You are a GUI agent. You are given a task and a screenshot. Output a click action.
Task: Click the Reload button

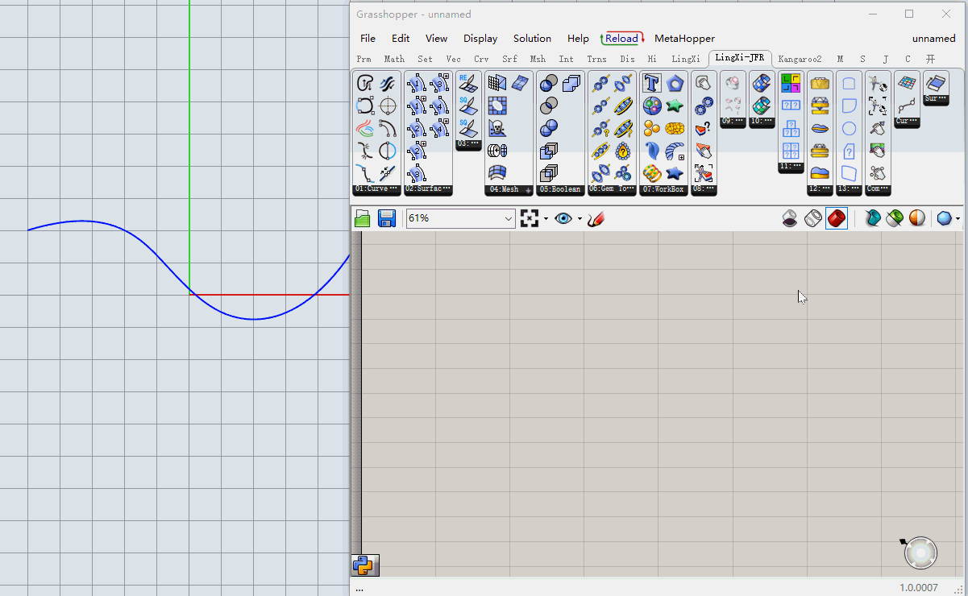[x=622, y=39]
